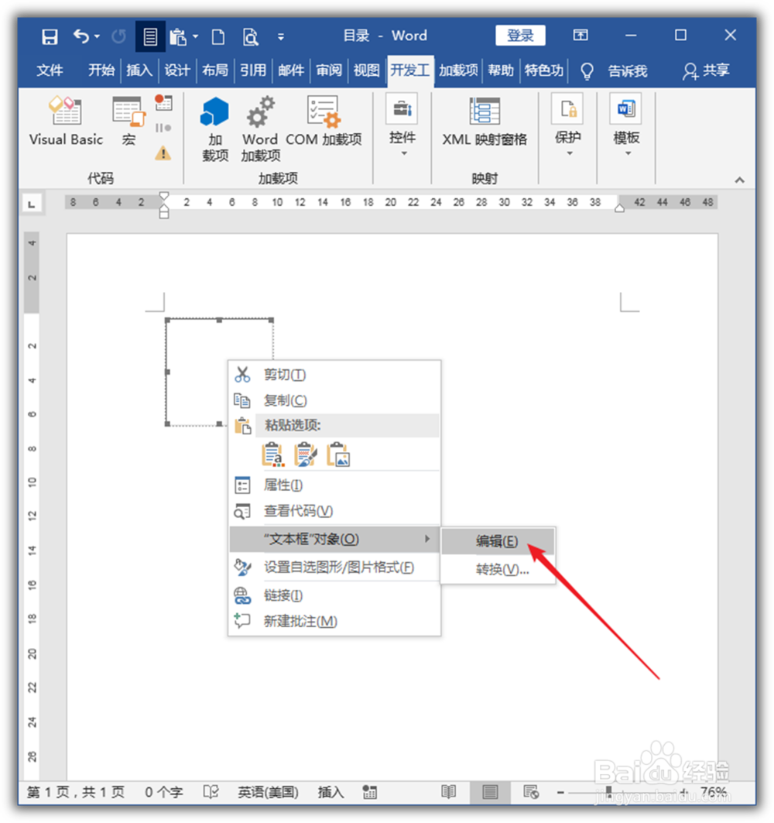Open print preview magnifier icon
This screenshot has height=823, width=774.
coord(250,36)
